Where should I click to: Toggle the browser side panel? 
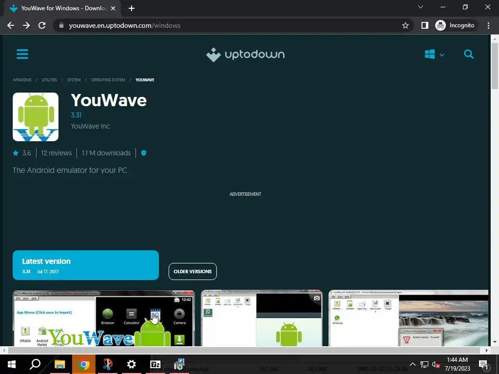(x=425, y=25)
